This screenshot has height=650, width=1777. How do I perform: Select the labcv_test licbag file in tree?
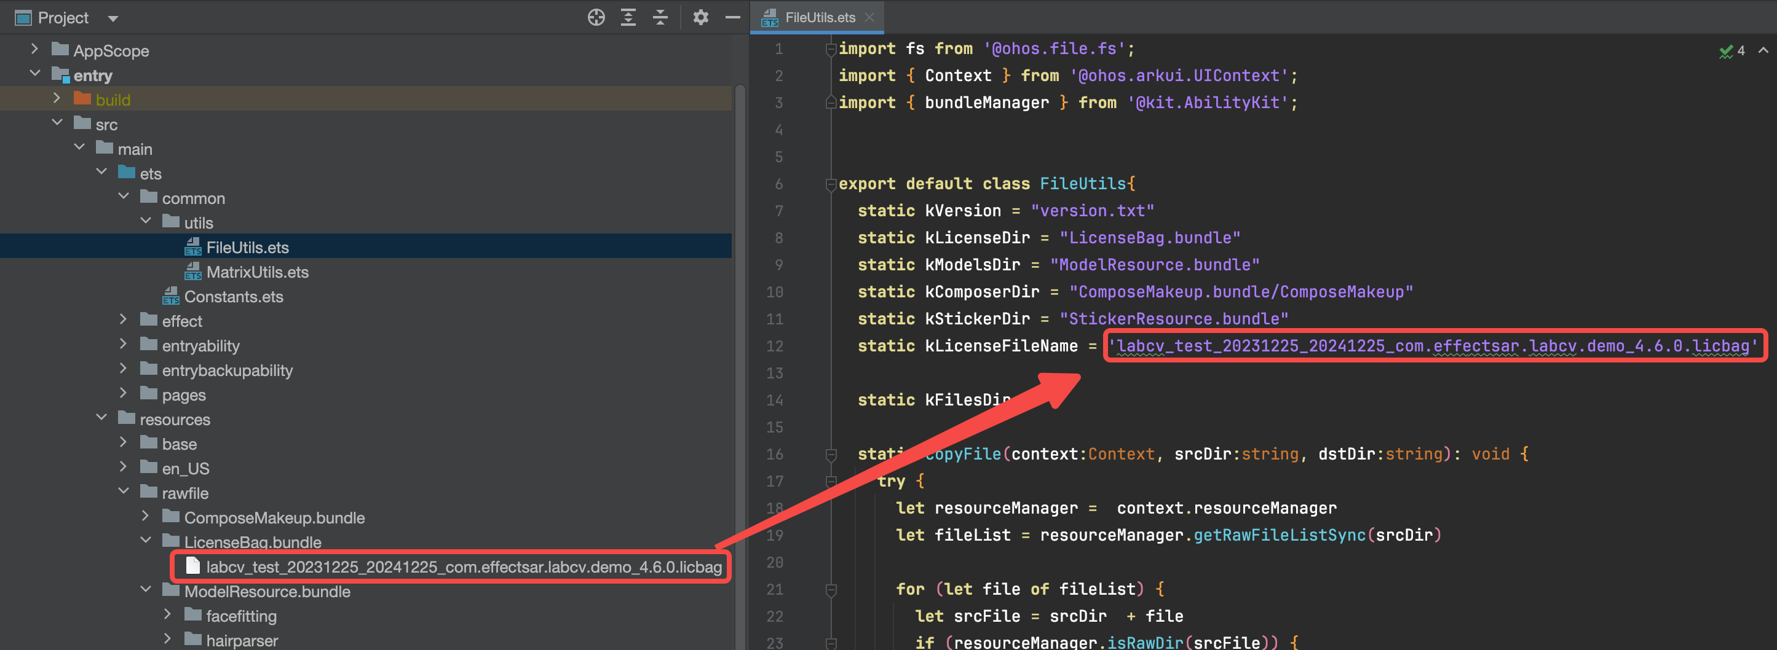463,566
